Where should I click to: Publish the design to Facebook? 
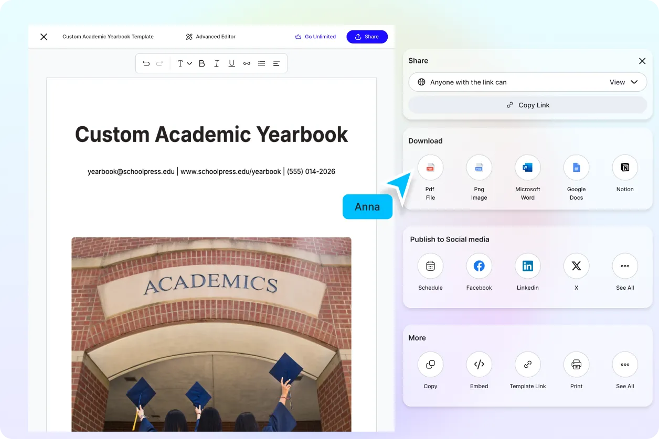[x=479, y=266]
